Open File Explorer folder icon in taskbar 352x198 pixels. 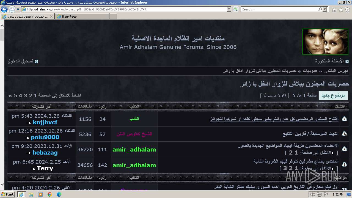click(x=31, y=194)
